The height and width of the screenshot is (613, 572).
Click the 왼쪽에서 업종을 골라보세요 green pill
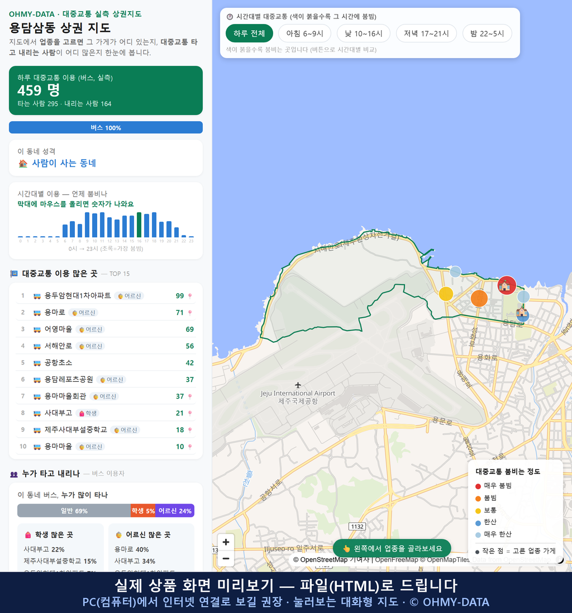coord(392,548)
